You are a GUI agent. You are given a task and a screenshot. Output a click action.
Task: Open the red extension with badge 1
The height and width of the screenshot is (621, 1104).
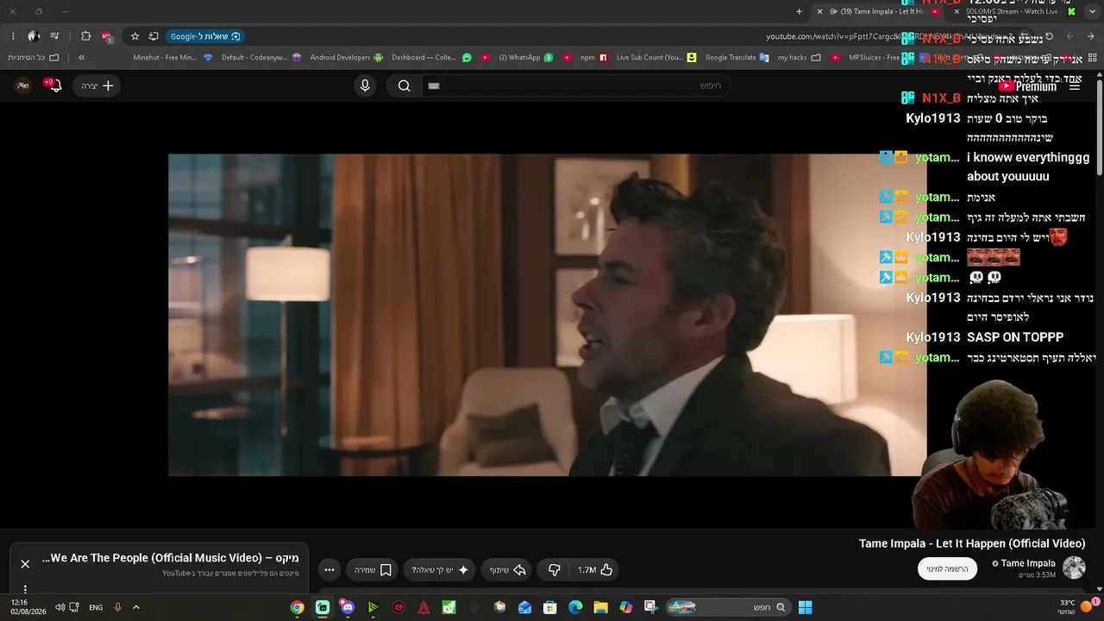(107, 36)
